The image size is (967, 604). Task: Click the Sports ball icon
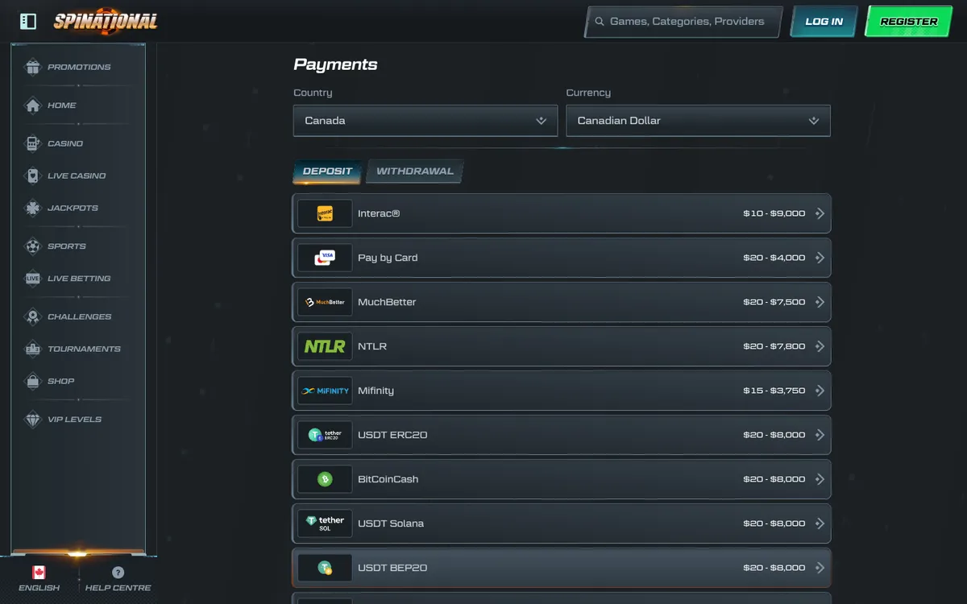coord(32,246)
